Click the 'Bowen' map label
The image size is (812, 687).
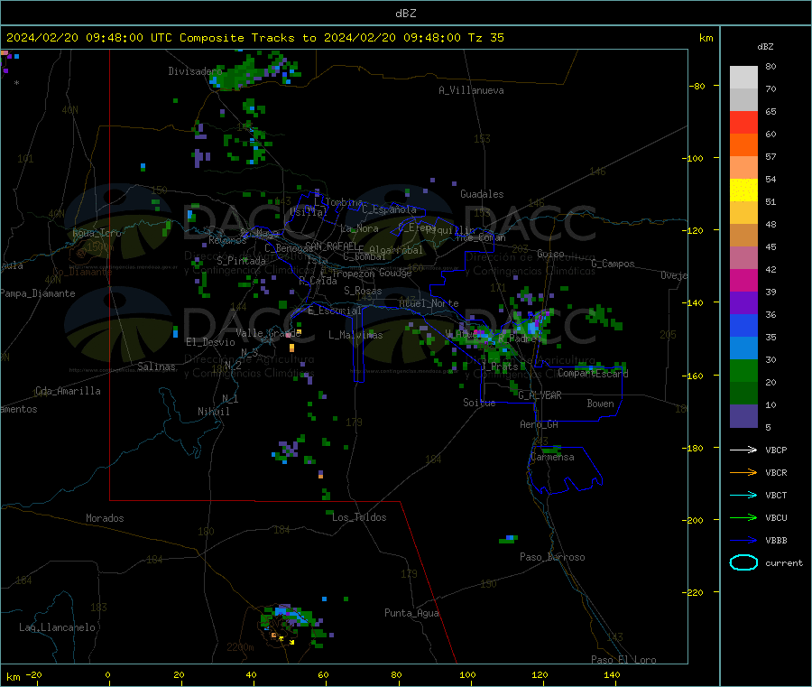(x=600, y=404)
